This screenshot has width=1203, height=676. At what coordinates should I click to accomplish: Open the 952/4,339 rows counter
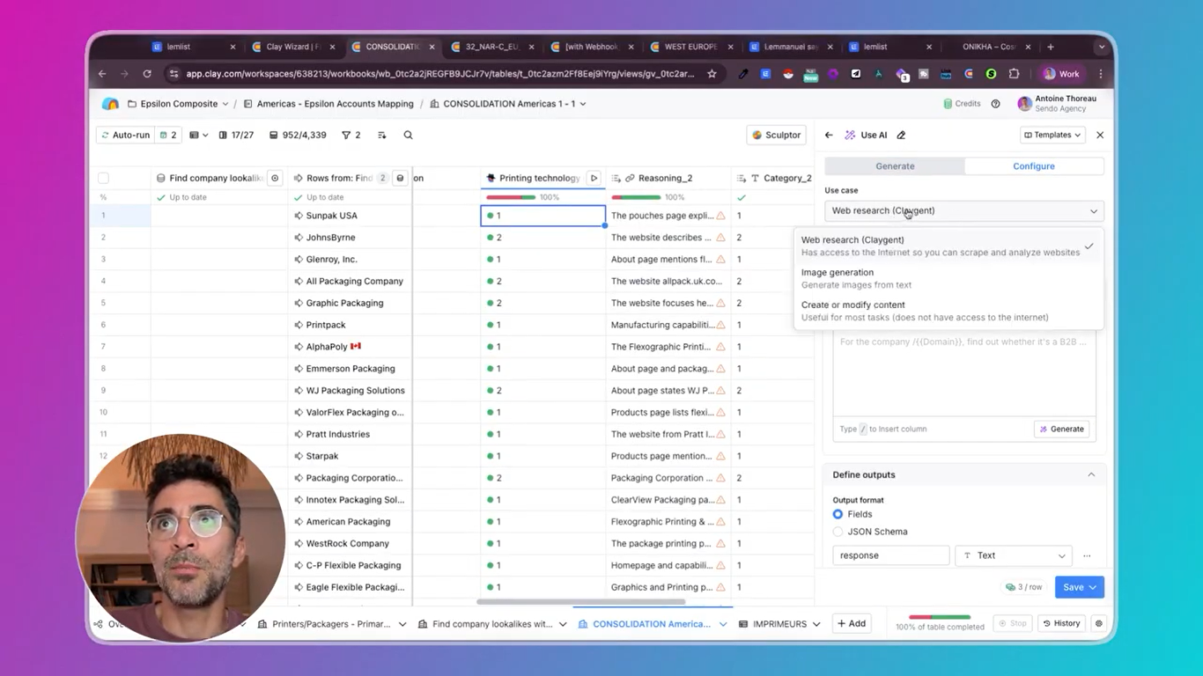click(x=298, y=135)
